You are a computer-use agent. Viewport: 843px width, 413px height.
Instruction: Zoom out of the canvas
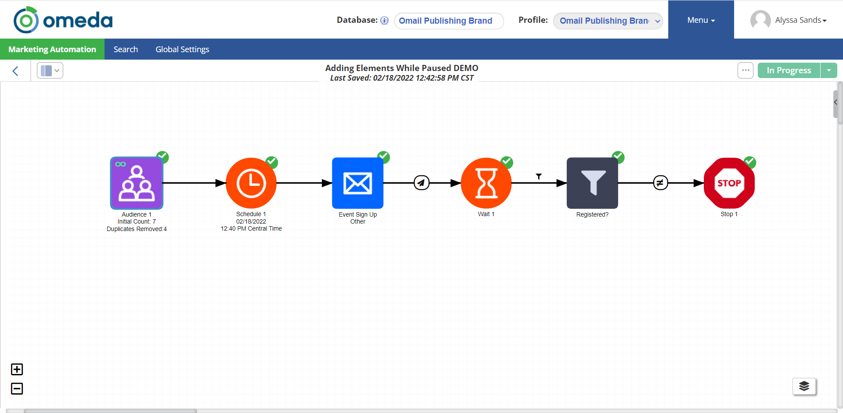(x=17, y=388)
